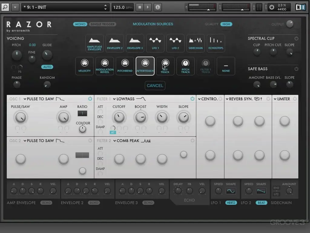Toggle LFO 2 BEAT mode
310x233 pixels.
(x=261, y=203)
